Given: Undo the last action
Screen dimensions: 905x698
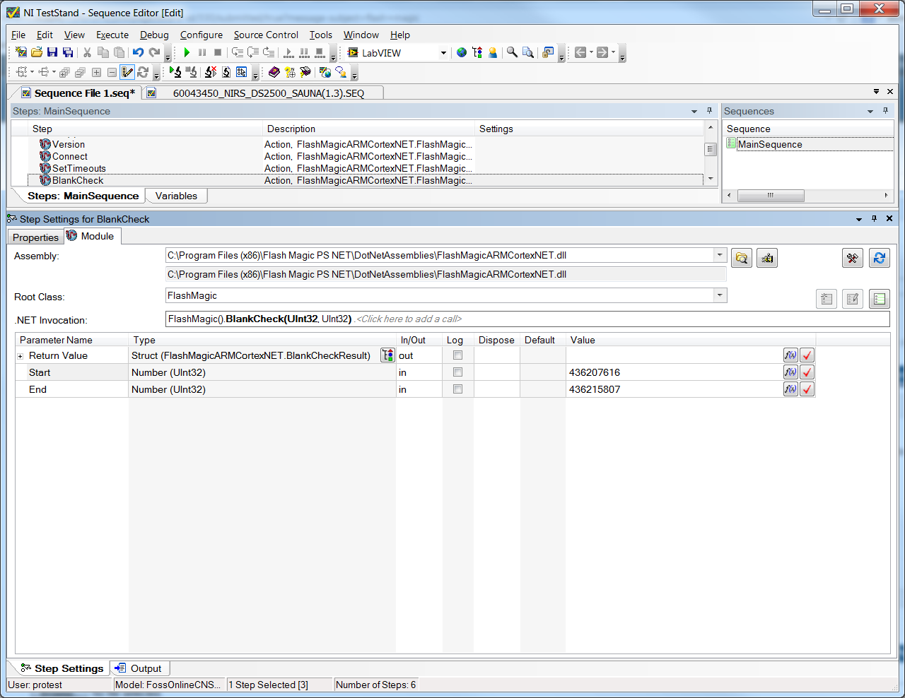Looking at the screenshot, I should [x=138, y=52].
